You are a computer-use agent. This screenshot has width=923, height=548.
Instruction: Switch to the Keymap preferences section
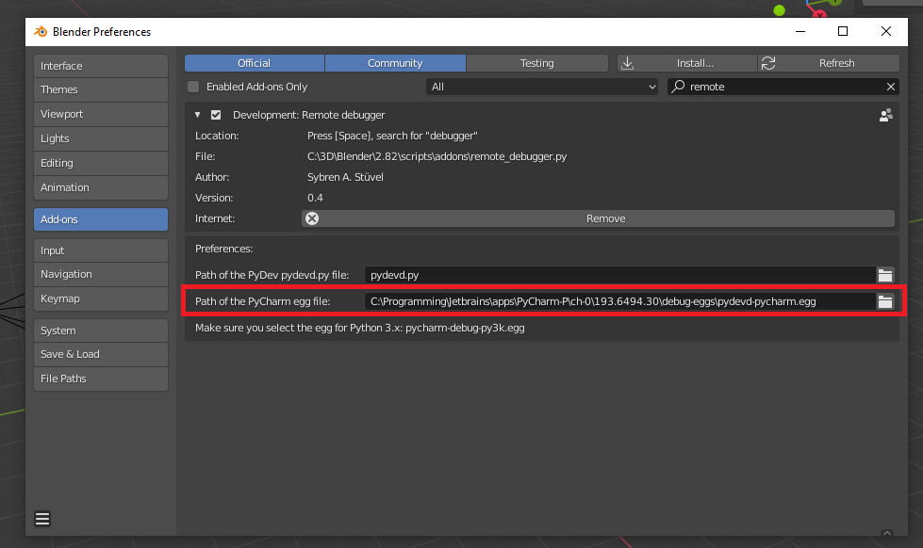100,298
